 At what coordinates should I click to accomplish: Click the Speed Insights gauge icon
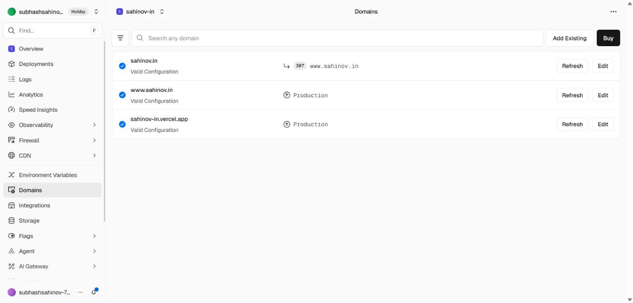12,110
